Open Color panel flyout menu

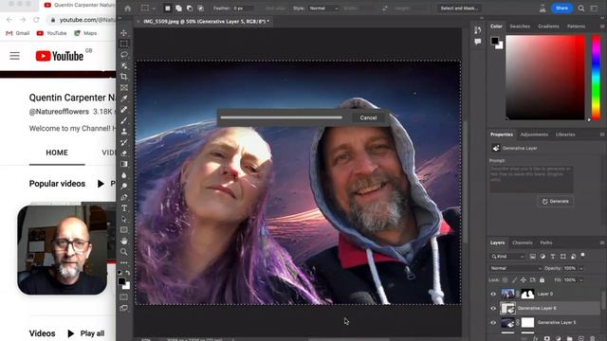(x=602, y=27)
